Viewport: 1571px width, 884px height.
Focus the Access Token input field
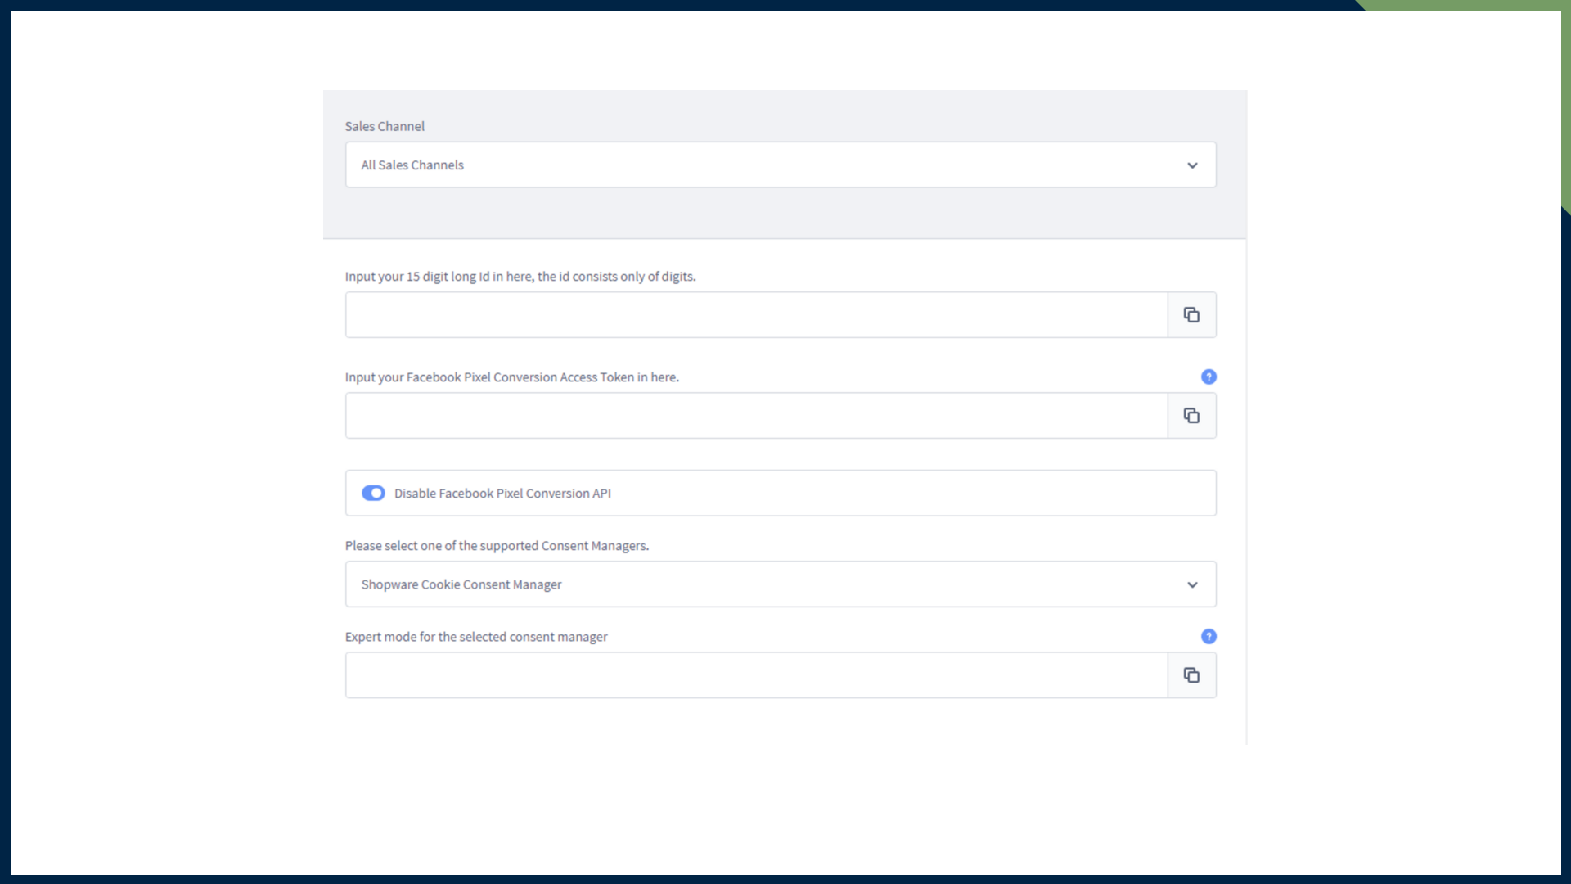pyautogui.click(x=756, y=416)
